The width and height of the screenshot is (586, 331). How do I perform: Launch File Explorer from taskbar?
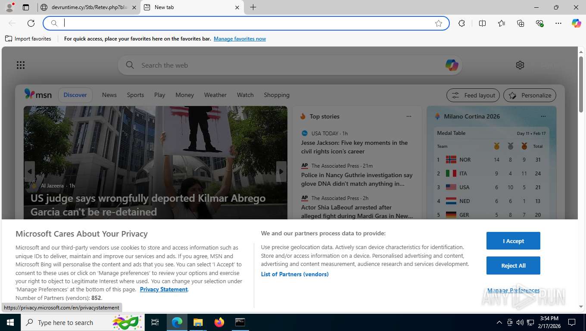click(x=198, y=322)
